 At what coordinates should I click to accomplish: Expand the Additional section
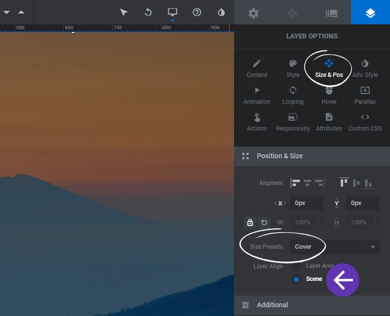coord(312,305)
